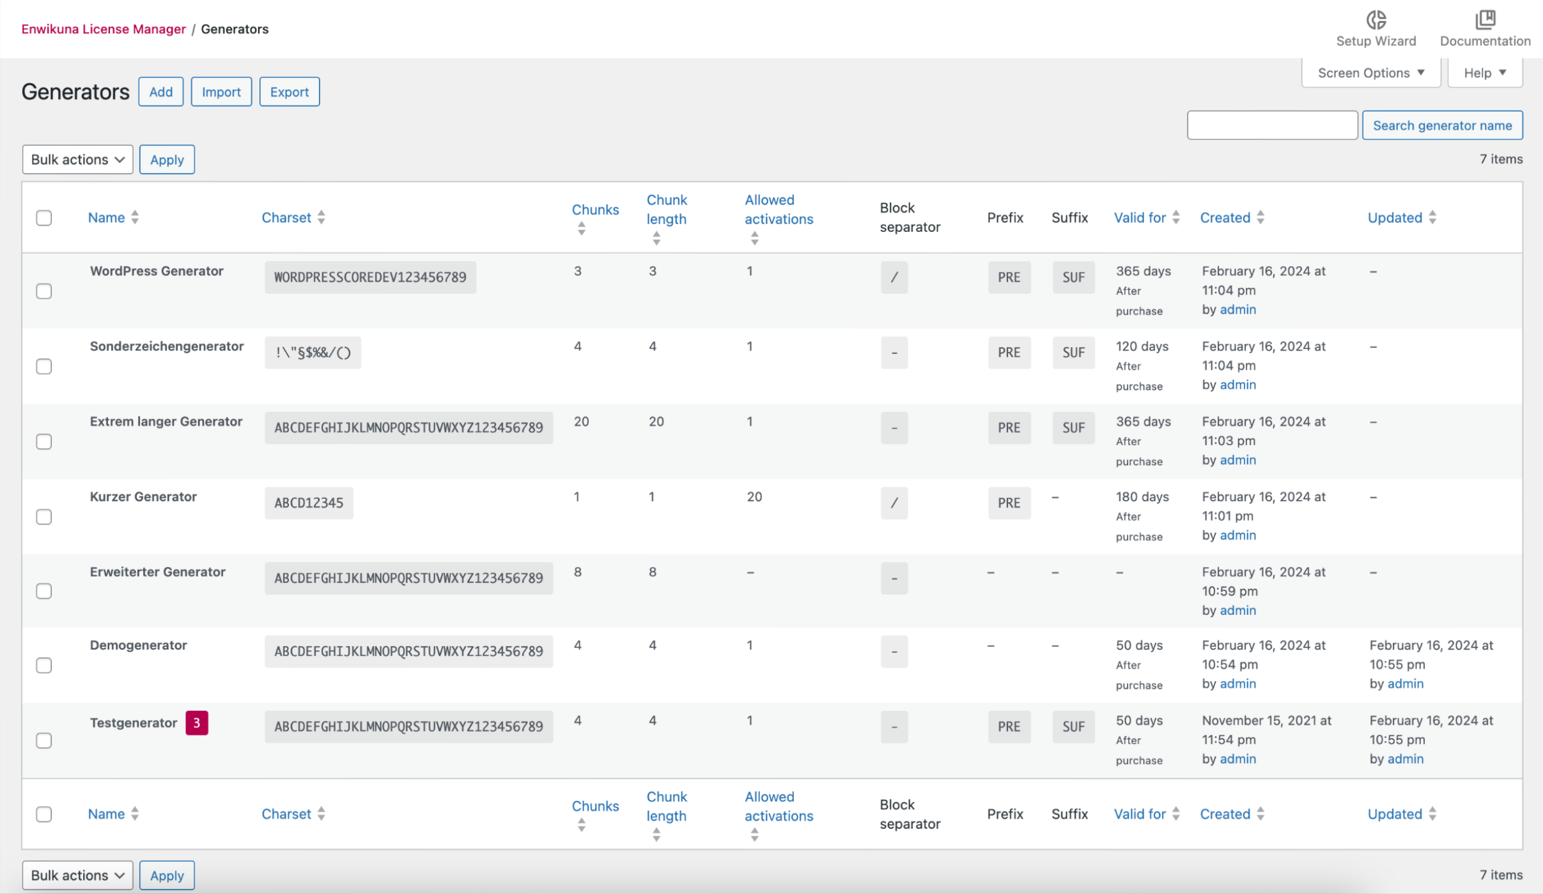1543x894 pixels.
Task: Click the top '7 items' count
Action: tap(1501, 159)
